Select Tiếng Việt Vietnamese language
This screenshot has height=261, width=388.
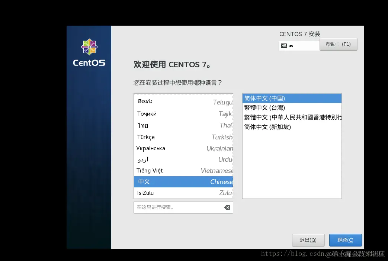point(183,170)
